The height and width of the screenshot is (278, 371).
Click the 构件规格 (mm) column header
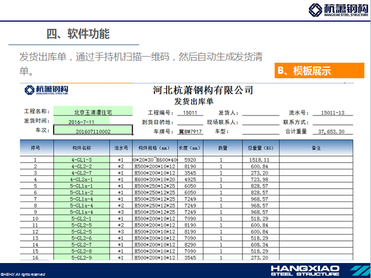(x=155, y=148)
